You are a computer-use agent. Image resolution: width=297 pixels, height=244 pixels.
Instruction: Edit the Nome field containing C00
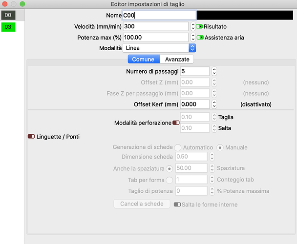[159, 15]
